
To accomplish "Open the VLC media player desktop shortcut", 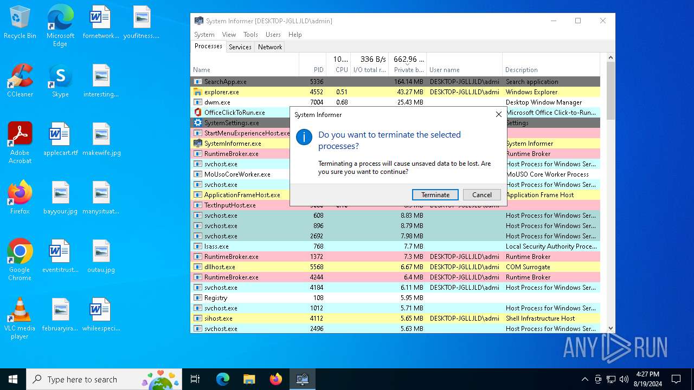I will 20,318.
